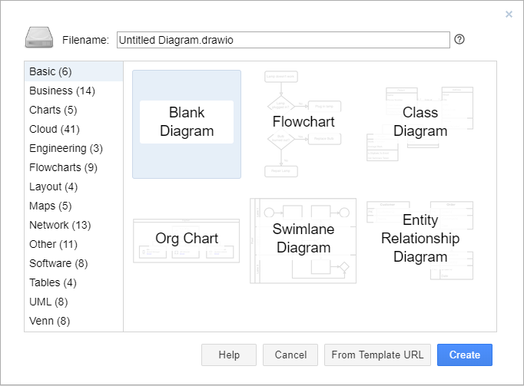
Task: Click the Cancel button
Action: [290, 355]
